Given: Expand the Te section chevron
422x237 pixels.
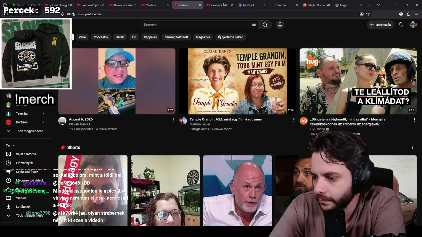Looking at the screenshot, I should (13, 145).
